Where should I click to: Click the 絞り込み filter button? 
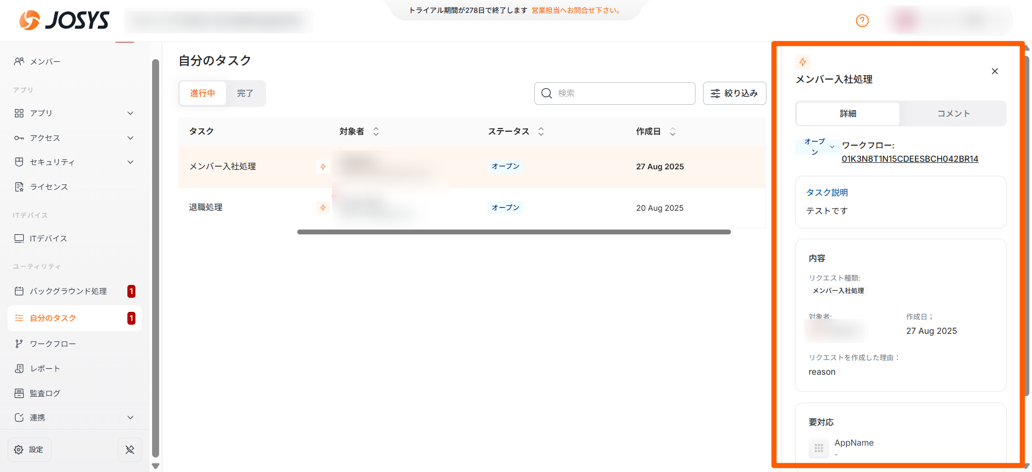tap(734, 93)
